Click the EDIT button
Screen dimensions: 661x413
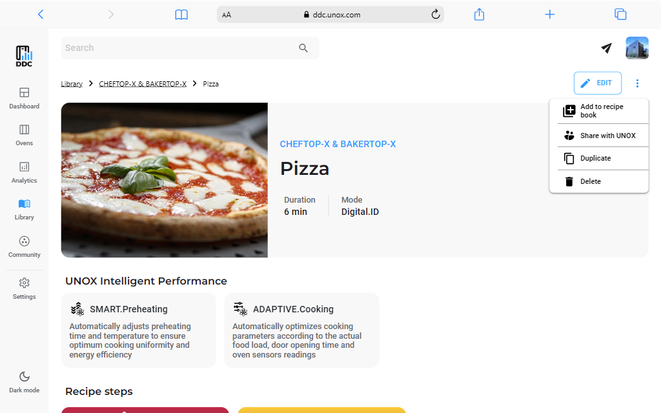point(597,83)
